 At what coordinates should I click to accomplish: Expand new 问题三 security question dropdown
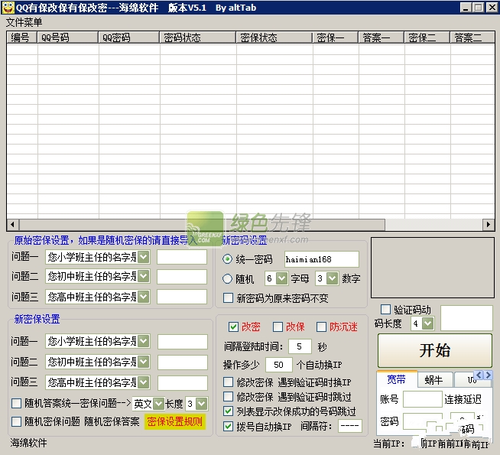coord(144,382)
